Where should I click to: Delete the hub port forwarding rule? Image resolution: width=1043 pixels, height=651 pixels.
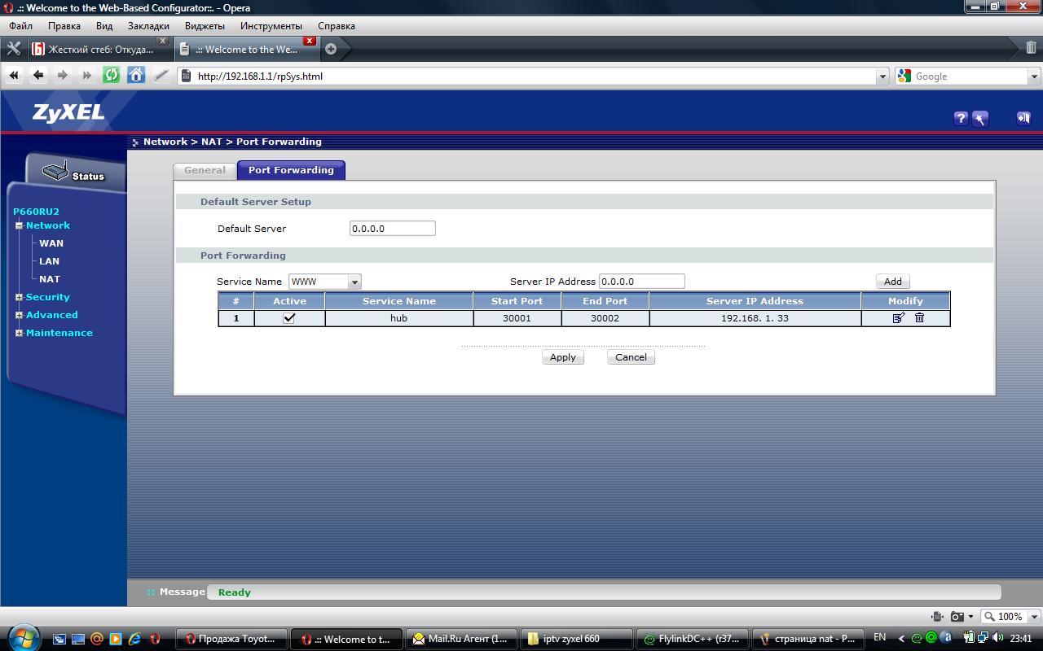point(919,318)
